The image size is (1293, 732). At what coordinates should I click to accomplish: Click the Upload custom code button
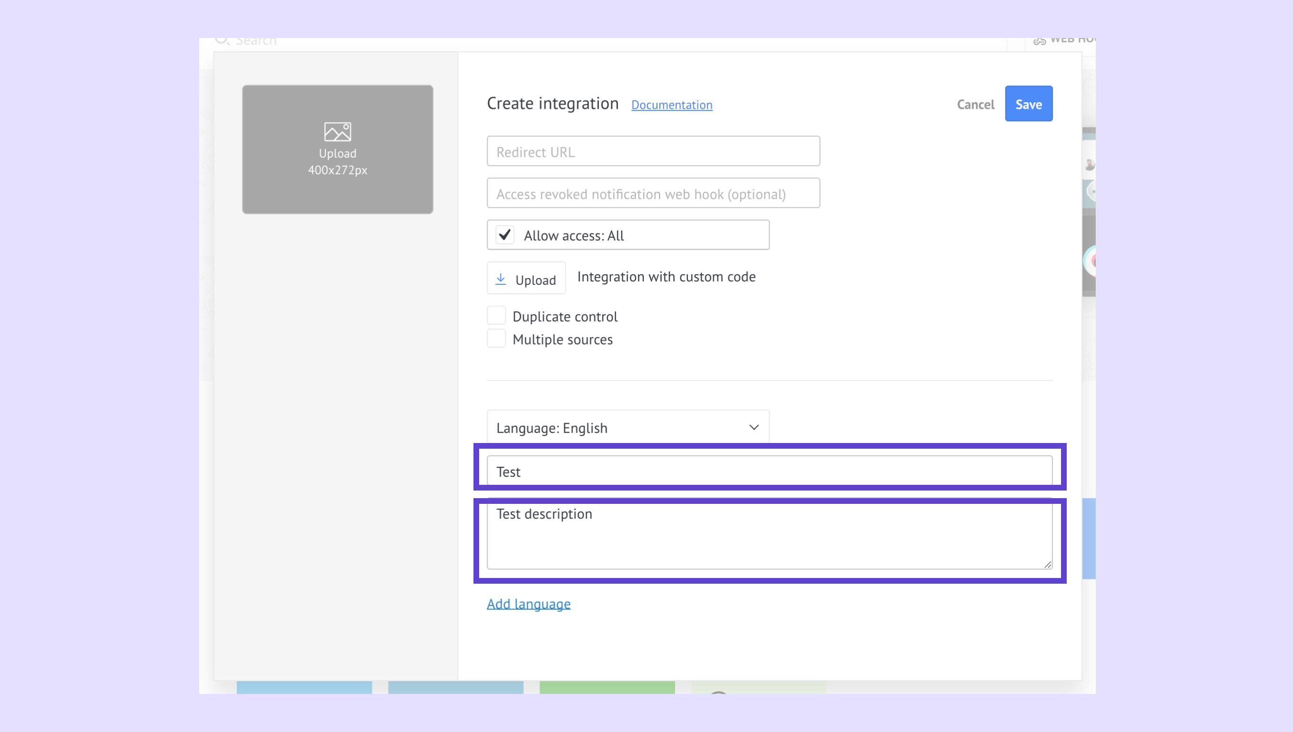(x=526, y=279)
